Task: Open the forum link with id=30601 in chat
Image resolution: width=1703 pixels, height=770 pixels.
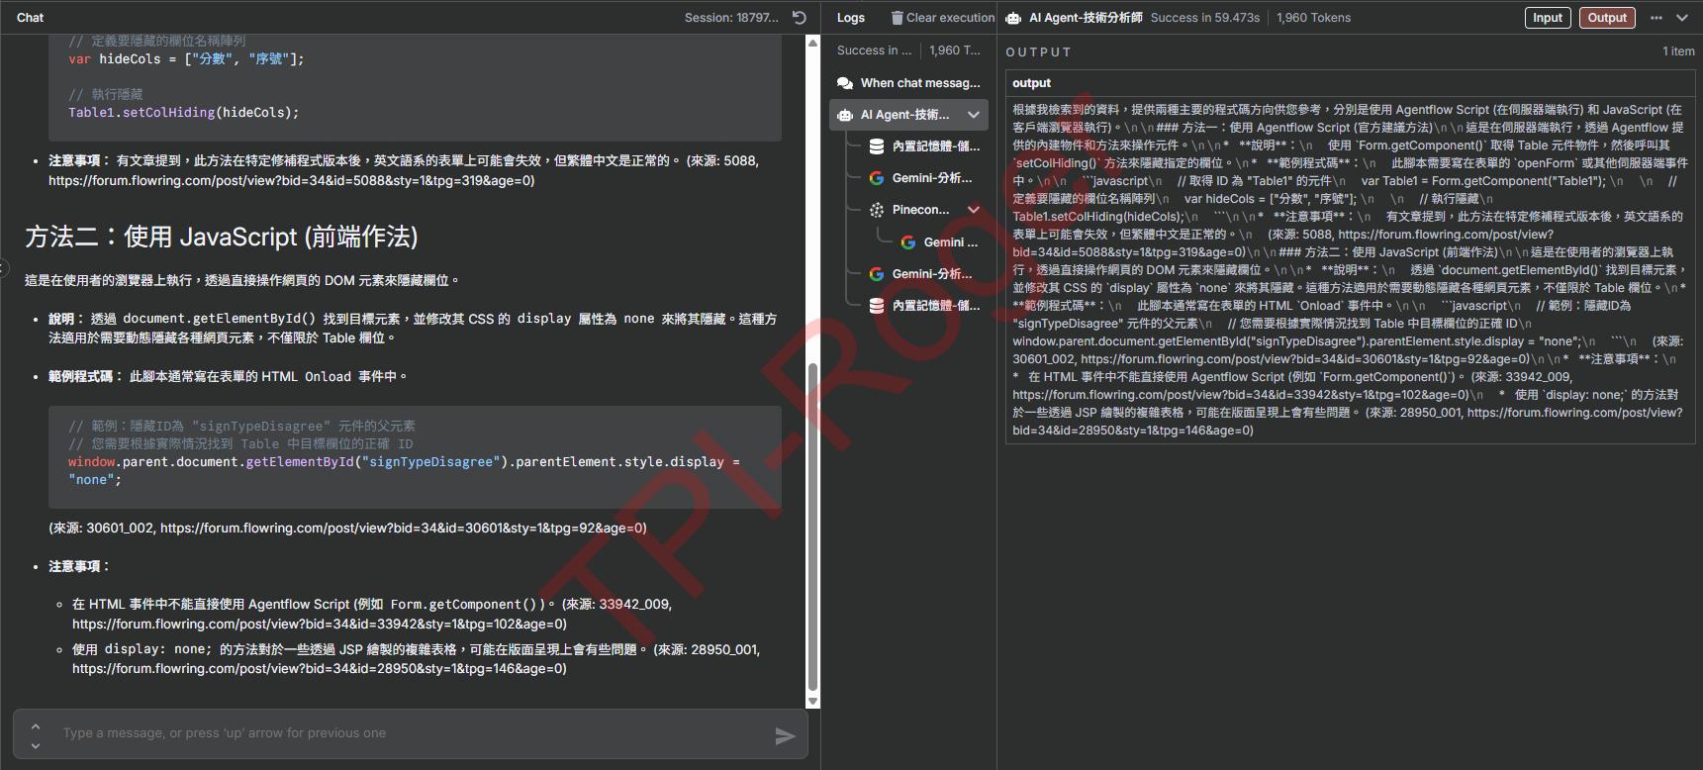Action: tap(403, 529)
